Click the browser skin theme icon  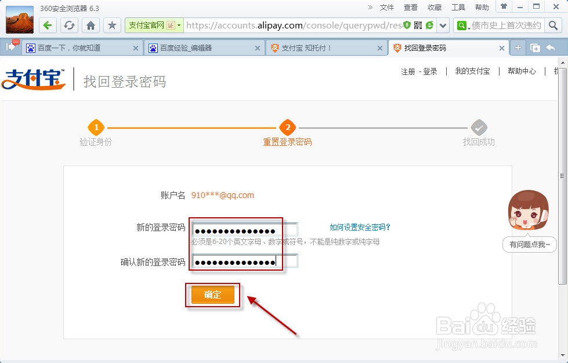(x=503, y=6)
